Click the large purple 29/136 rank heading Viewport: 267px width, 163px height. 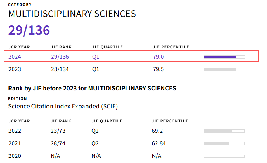pyautogui.click(x=29, y=30)
